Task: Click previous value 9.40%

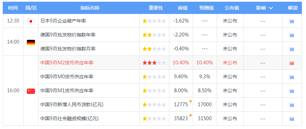Action: pos(181,77)
